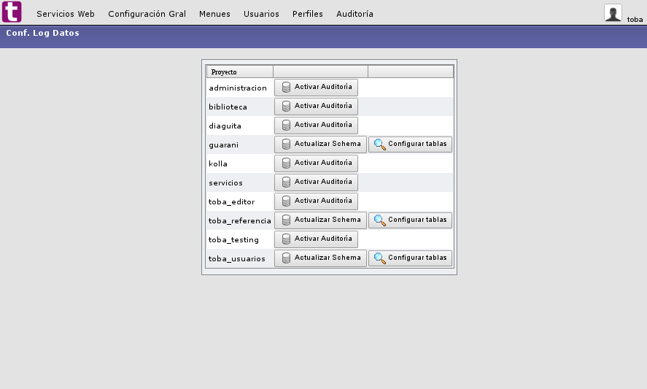Configure tables for toba_usuarios project
This screenshot has width=647, height=389.
click(410, 258)
